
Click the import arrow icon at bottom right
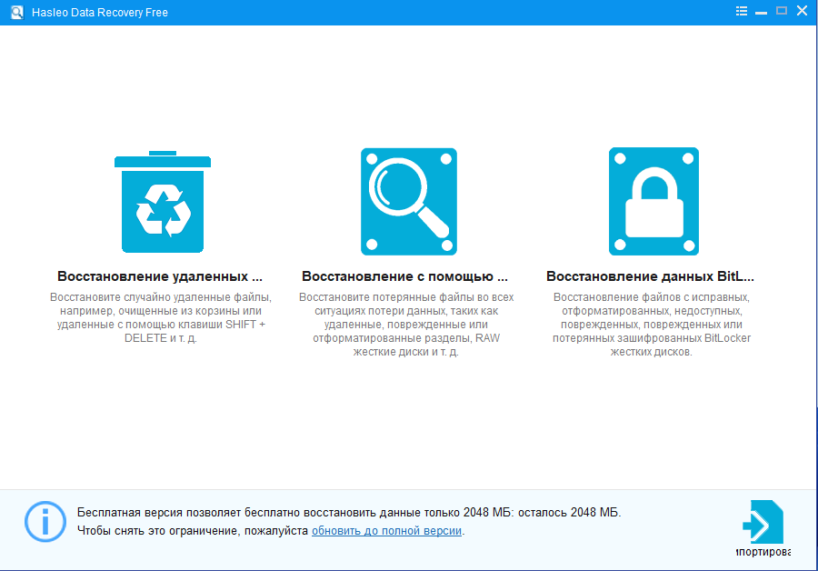click(x=763, y=522)
